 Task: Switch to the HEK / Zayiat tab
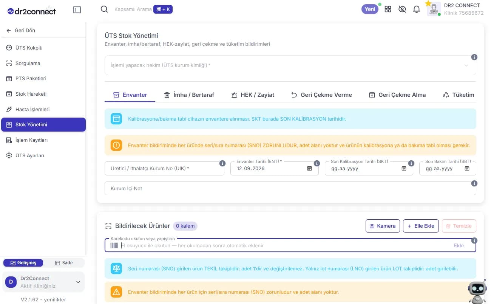tap(253, 95)
